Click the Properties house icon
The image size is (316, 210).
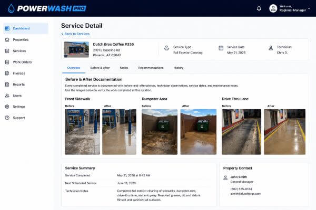[x=7, y=39]
